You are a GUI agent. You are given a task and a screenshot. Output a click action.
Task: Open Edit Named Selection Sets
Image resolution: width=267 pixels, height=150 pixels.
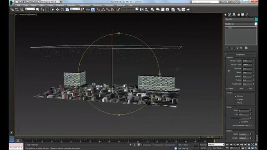[x=118, y=10]
